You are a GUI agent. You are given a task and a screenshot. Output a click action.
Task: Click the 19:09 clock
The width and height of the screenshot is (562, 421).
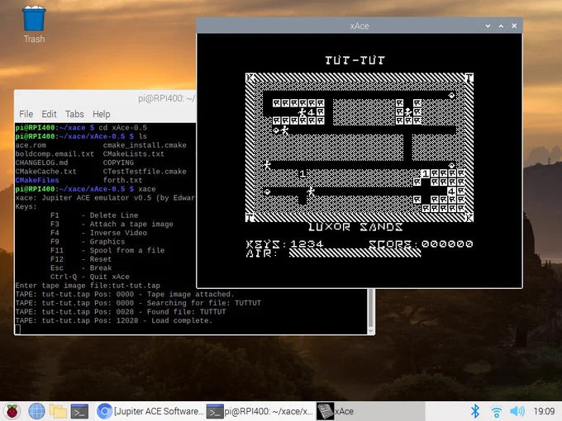[x=544, y=411]
